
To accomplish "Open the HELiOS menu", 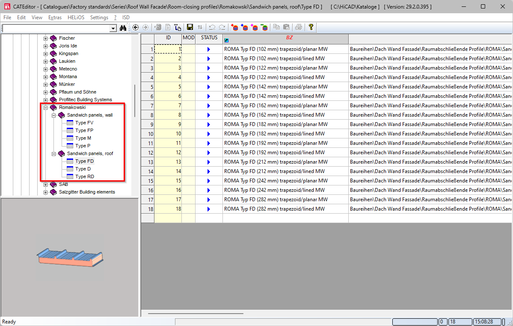I will [76, 18].
